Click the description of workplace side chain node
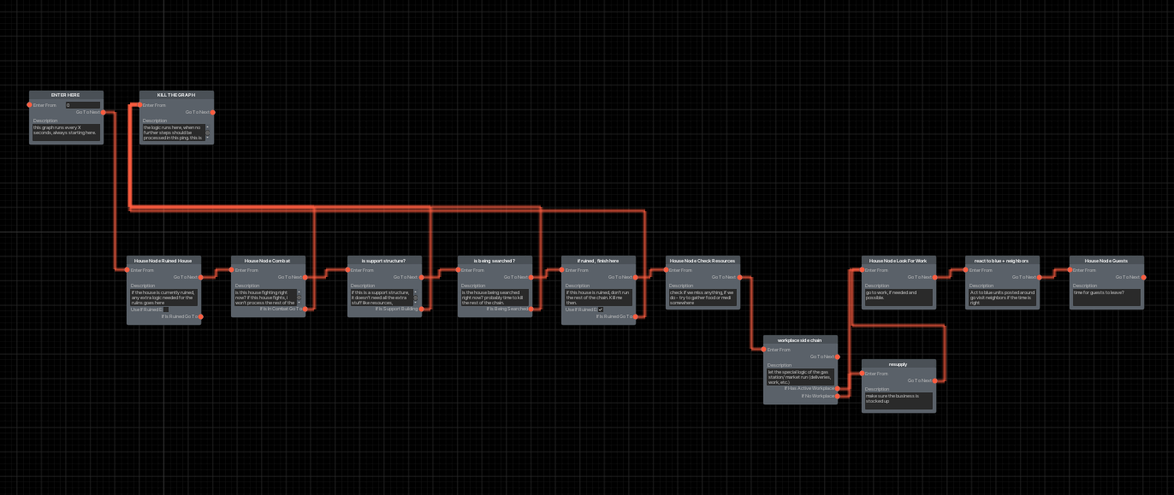 [799, 377]
